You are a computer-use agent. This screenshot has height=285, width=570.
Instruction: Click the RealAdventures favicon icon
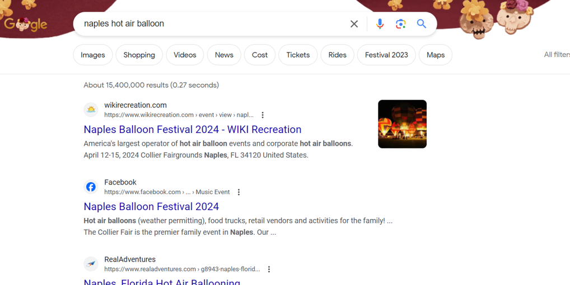91,264
